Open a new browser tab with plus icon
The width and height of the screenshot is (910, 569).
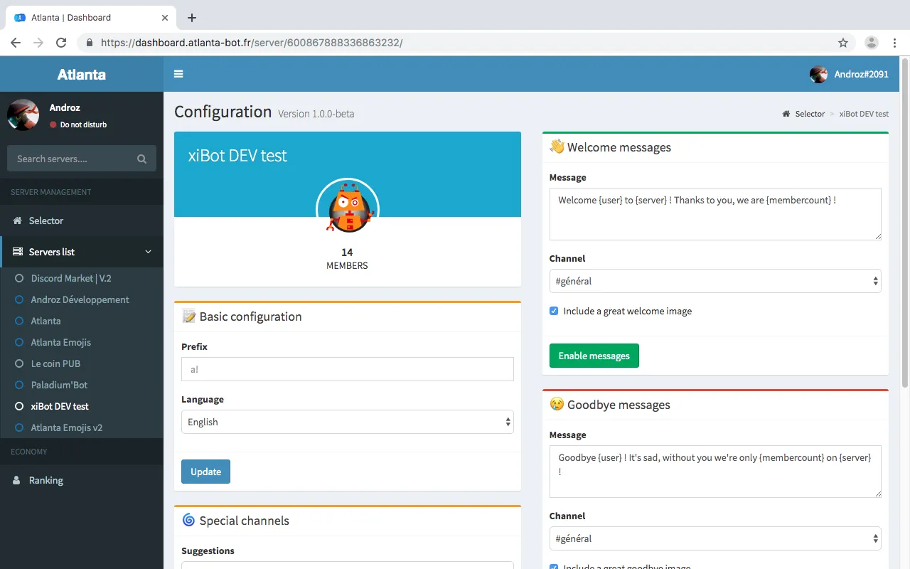tap(191, 18)
